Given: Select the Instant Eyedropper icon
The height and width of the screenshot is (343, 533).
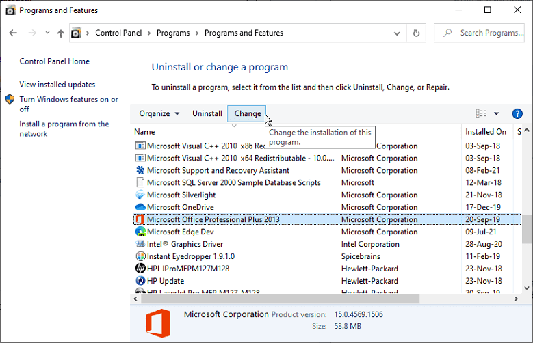Looking at the screenshot, I should click(x=140, y=256).
